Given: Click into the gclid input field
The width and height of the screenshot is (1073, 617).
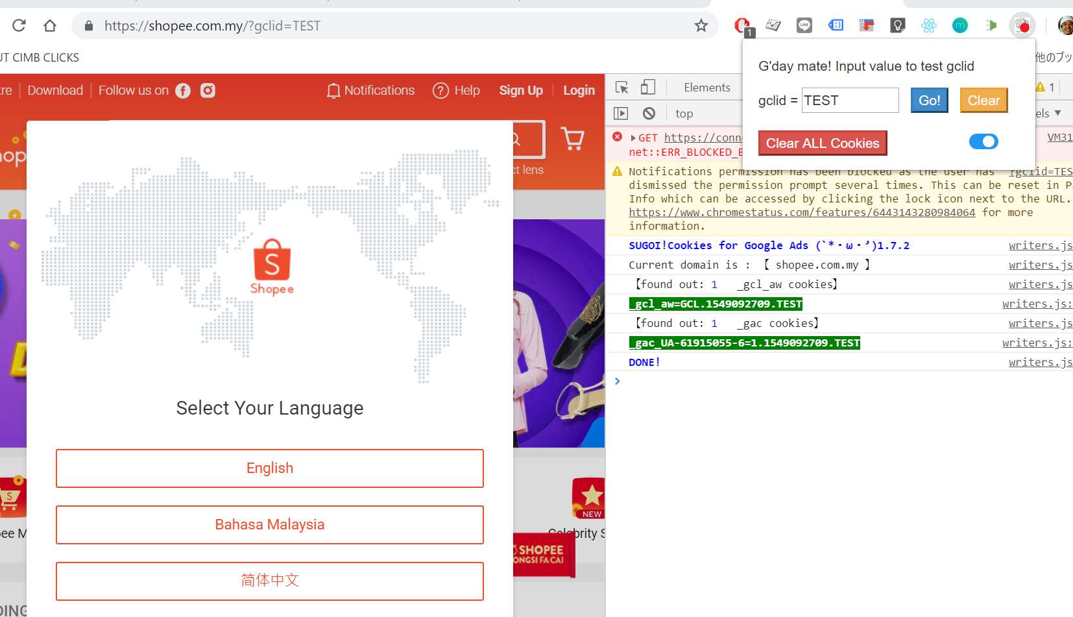Looking at the screenshot, I should (850, 101).
